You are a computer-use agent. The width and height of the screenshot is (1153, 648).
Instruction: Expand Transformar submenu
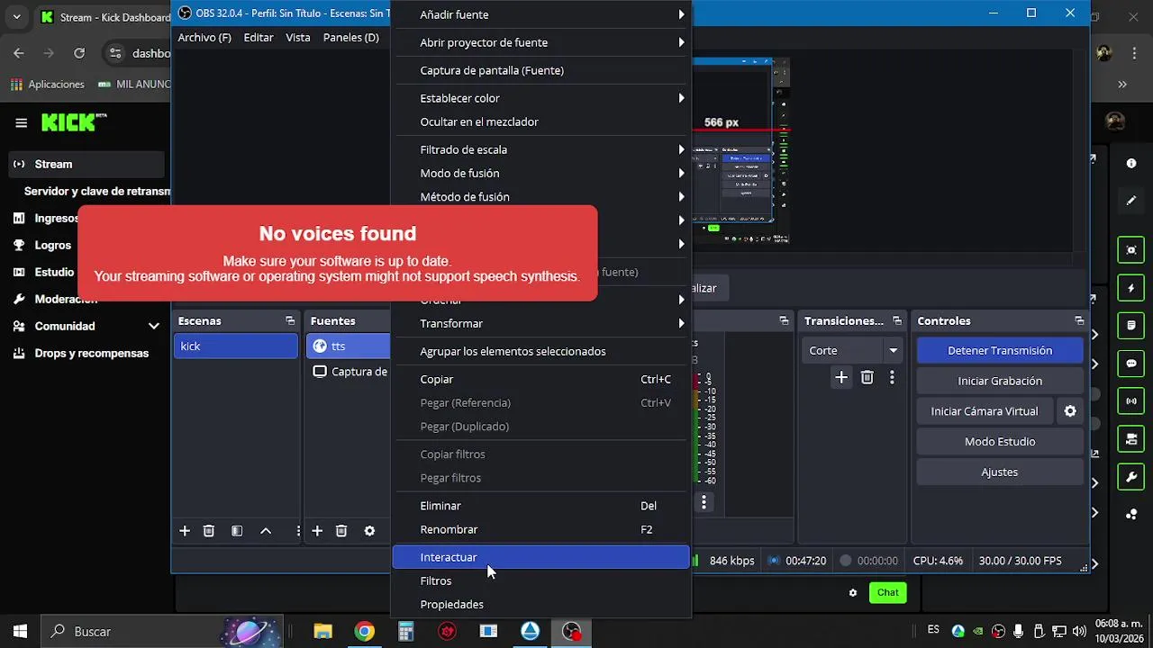click(540, 323)
